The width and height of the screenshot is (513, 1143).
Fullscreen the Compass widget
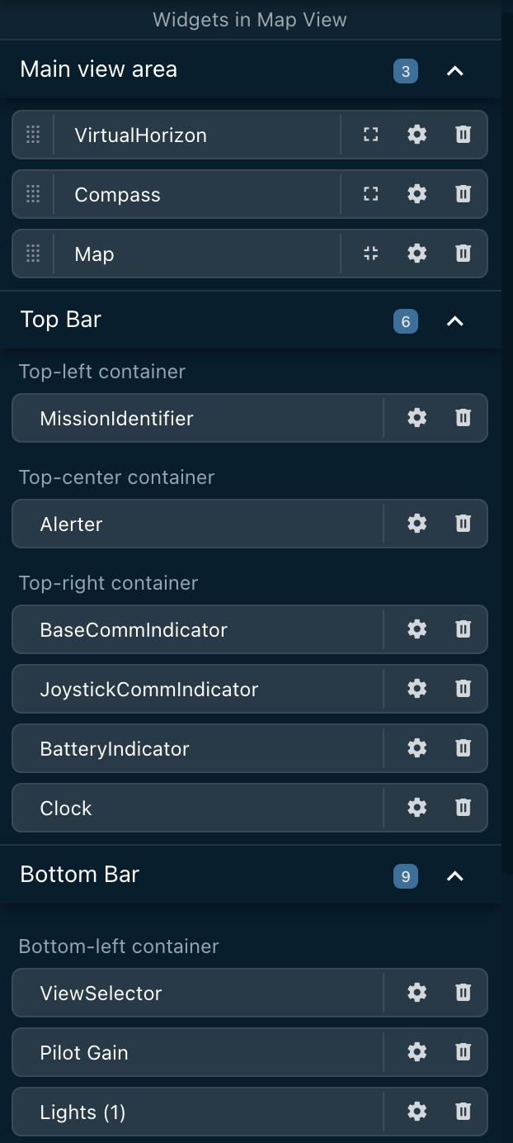(x=369, y=193)
